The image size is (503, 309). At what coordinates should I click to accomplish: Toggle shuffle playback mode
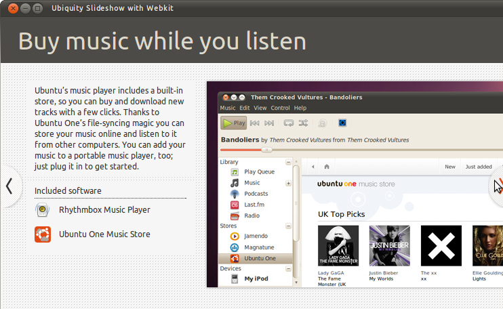coord(304,123)
